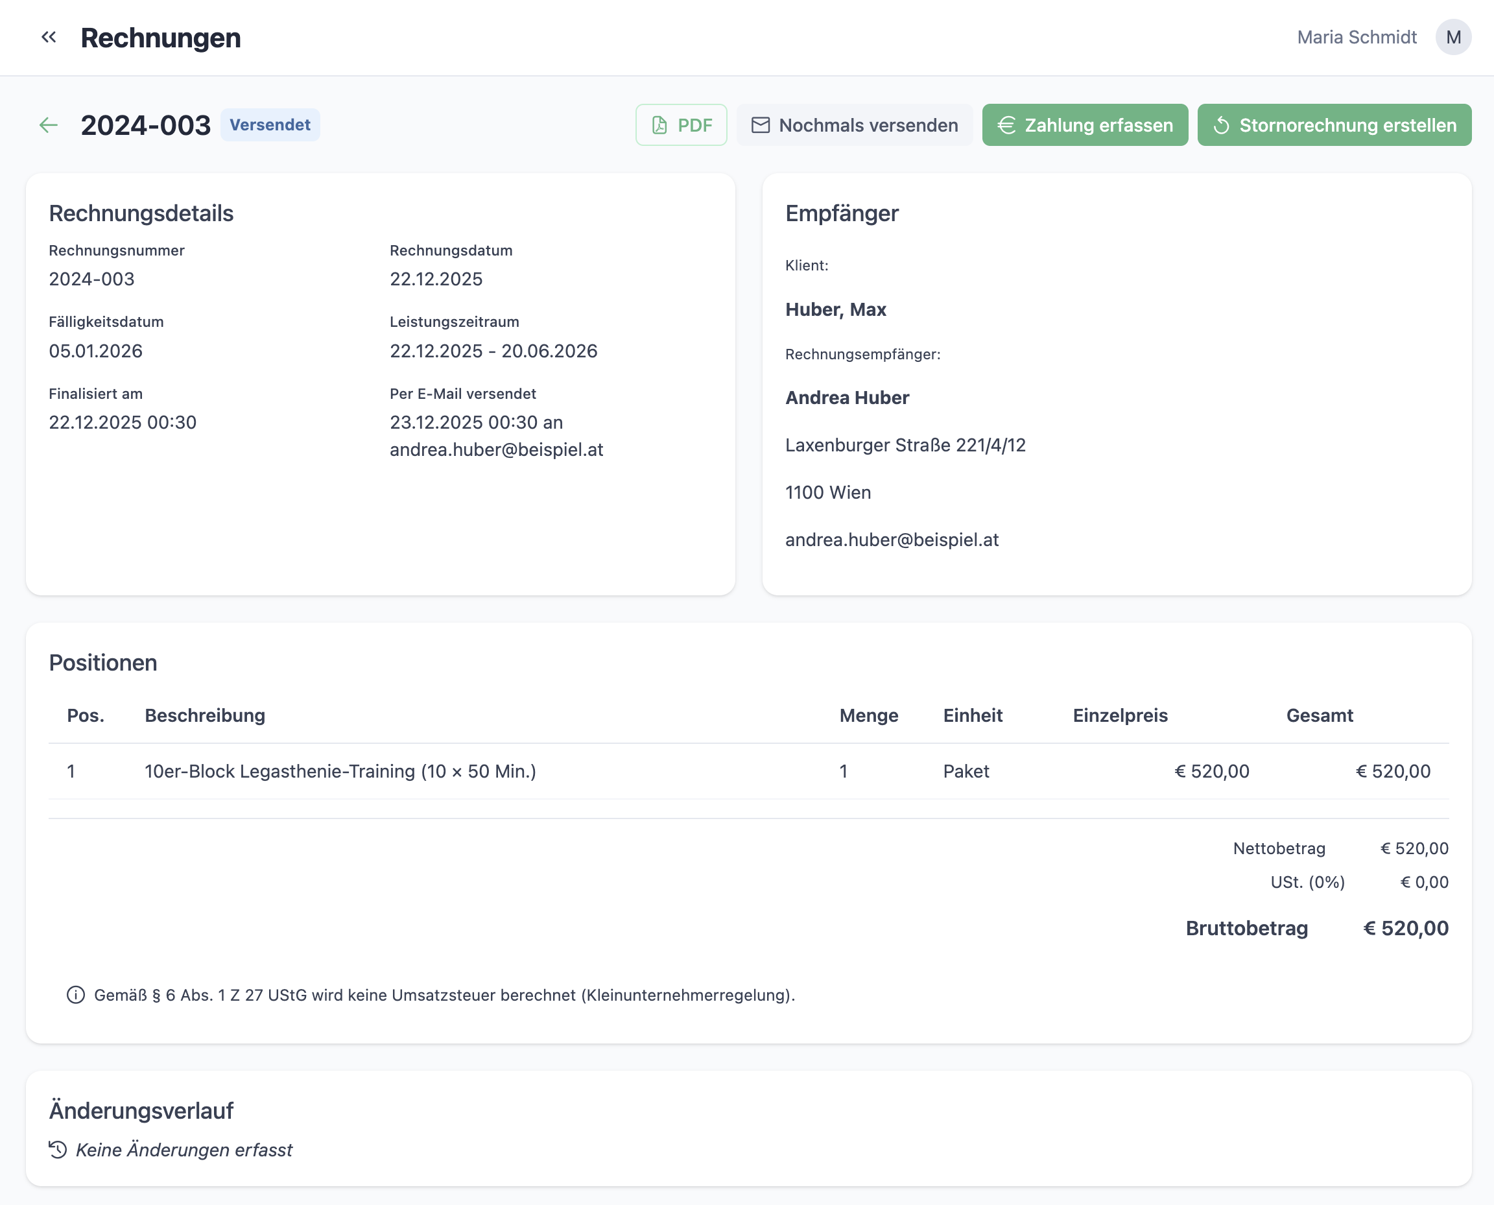This screenshot has width=1494, height=1205.
Task: Click the PDF document icon
Action: (x=659, y=125)
